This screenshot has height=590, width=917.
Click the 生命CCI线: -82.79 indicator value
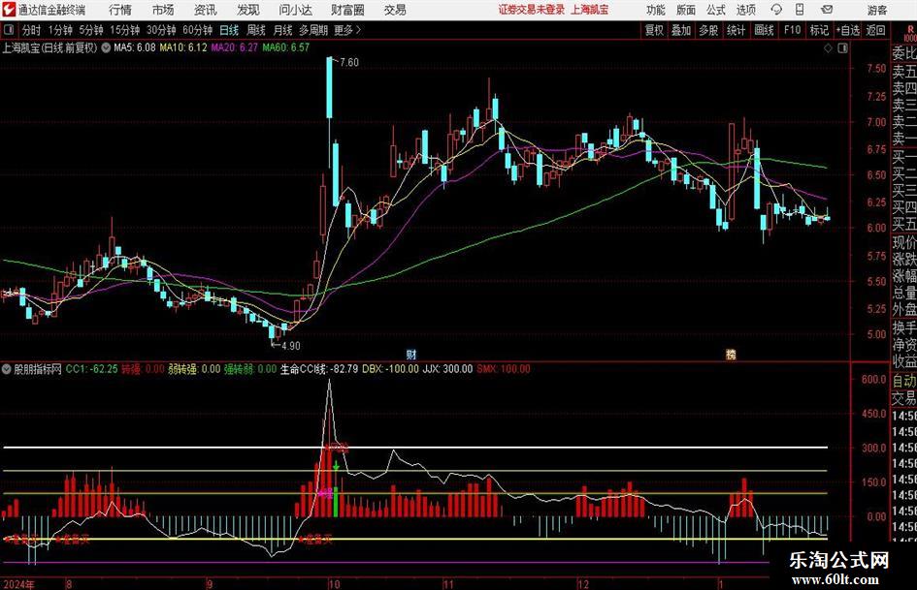click(x=318, y=369)
